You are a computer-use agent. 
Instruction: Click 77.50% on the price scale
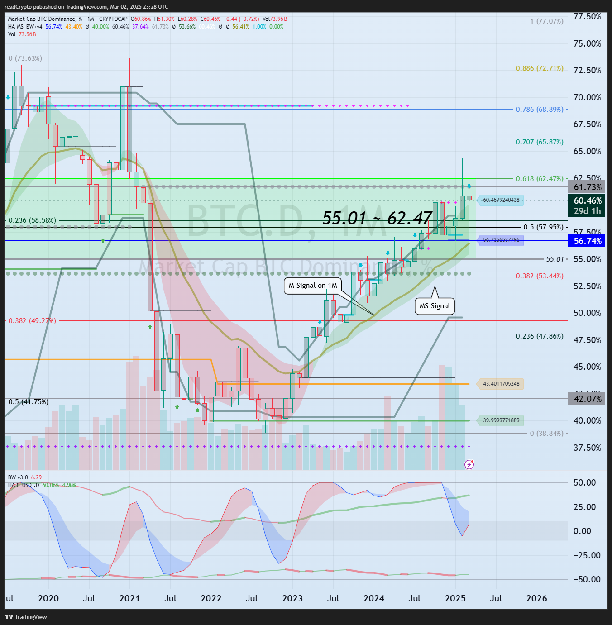tap(588, 17)
